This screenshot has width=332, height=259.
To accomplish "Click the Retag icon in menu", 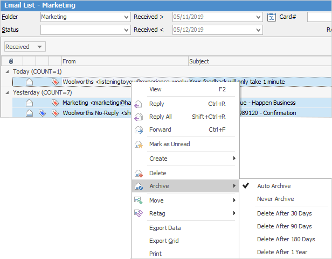I will click(139, 213).
